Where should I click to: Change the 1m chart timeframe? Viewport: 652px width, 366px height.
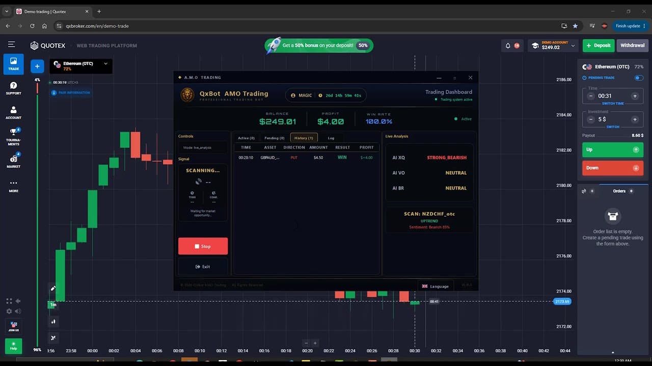click(x=53, y=304)
